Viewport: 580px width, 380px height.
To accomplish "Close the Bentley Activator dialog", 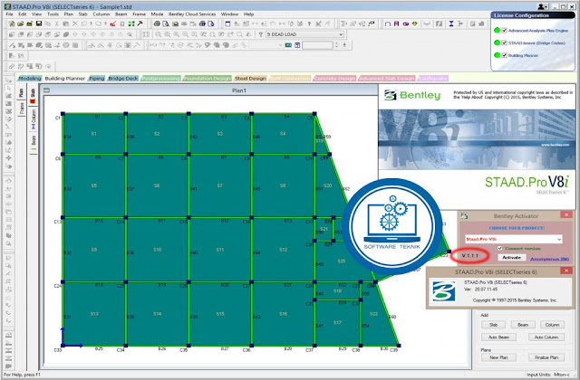I will pyautogui.click(x=566, y=215).
